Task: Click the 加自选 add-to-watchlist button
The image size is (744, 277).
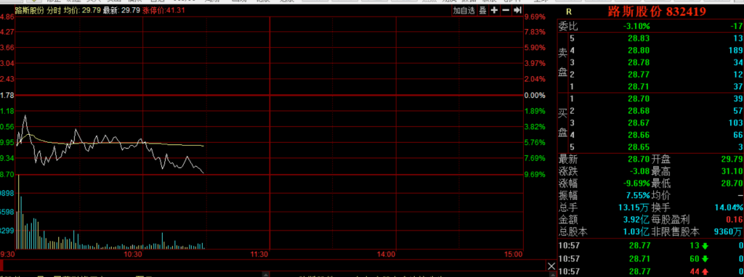Action: [464, 10]
